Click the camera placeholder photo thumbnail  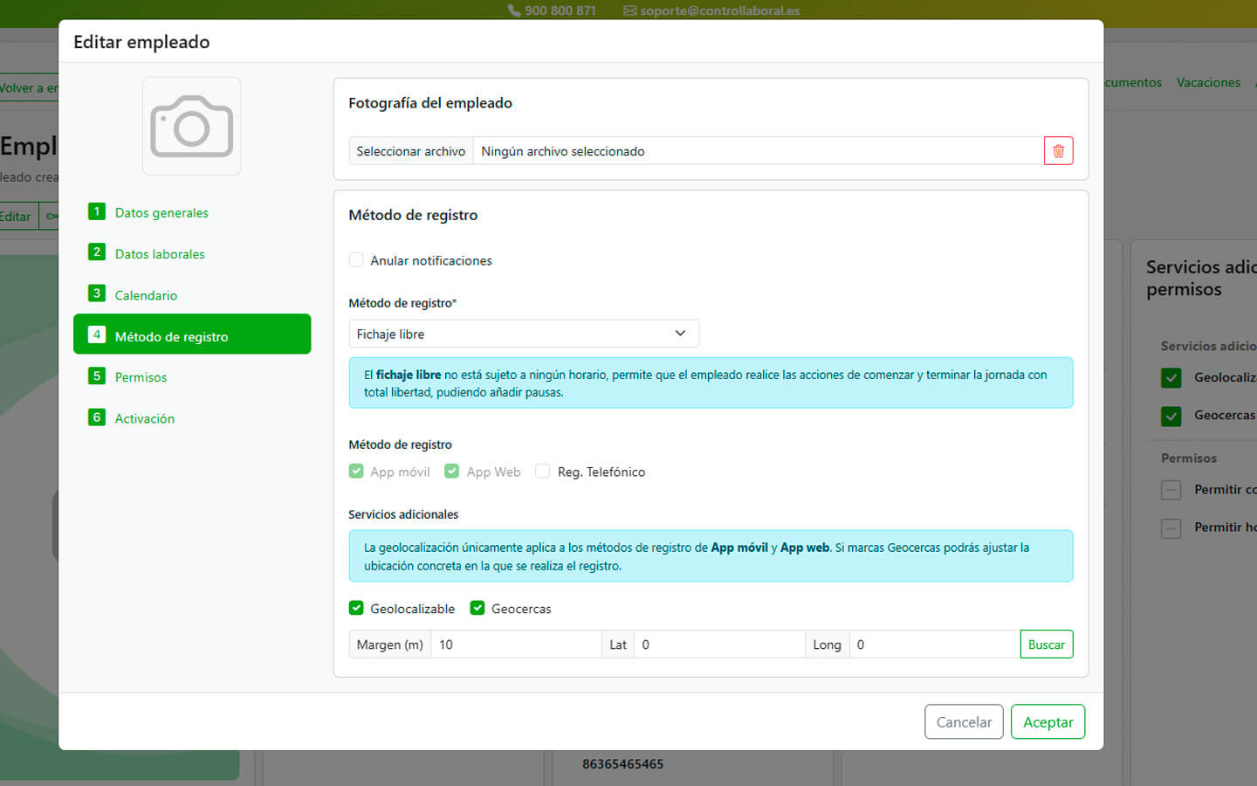[x=192, y=127]
